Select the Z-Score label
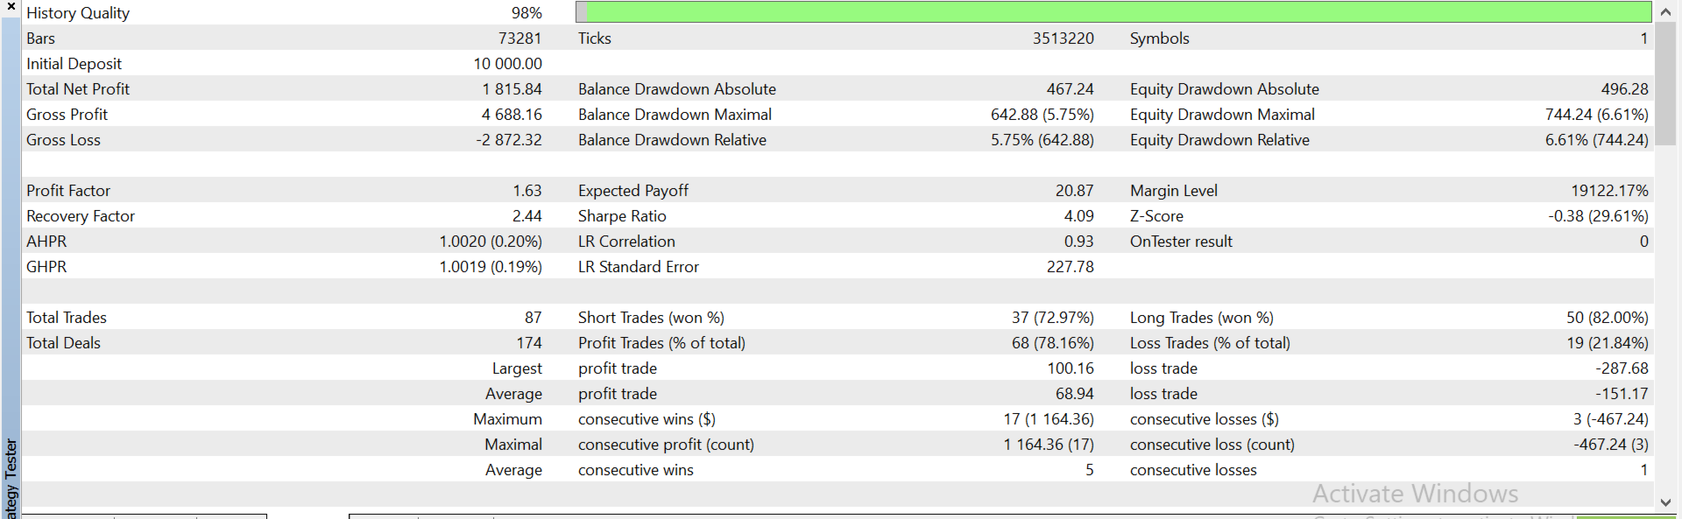The height and width of the screenshot is (519, 1682). [x=1156, y=216]
